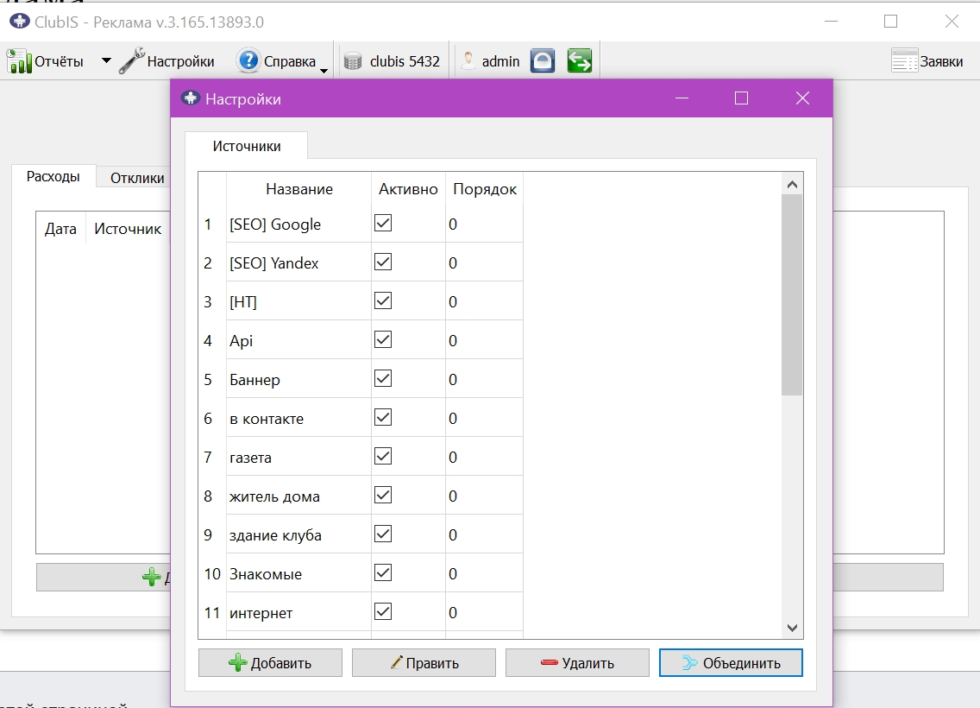
Task: Select the [SEO] Google row name
Action: coord(275,224)
